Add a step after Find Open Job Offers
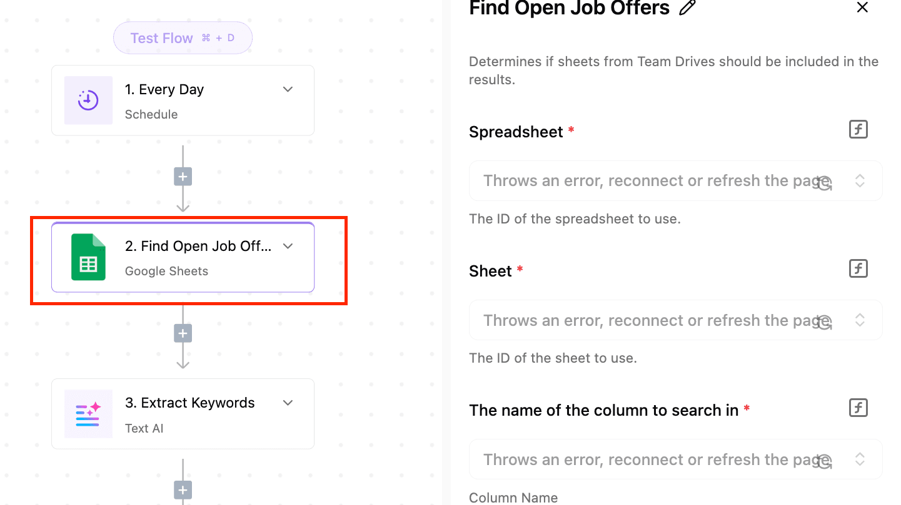 point(183,334)
